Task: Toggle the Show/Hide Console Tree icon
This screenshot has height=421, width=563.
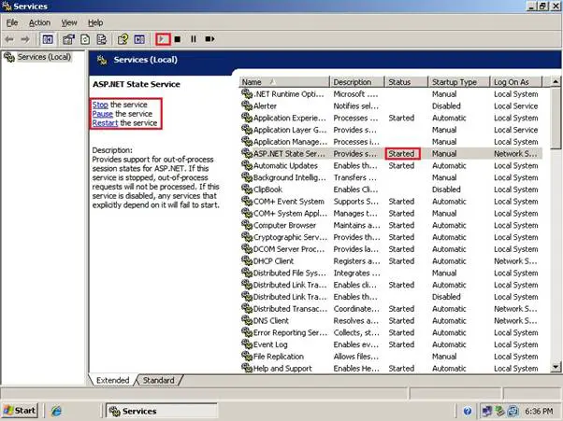Action: (48, 39)
